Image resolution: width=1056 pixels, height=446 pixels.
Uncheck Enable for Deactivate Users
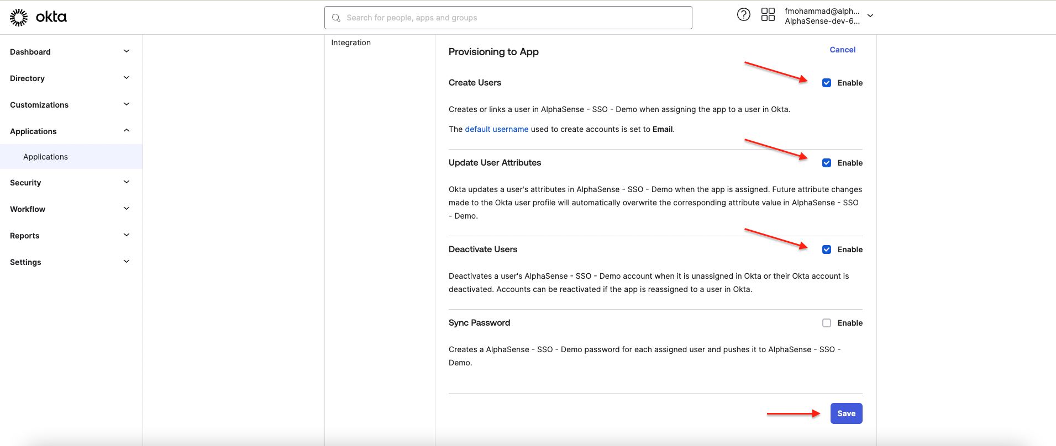pos(827,249)
